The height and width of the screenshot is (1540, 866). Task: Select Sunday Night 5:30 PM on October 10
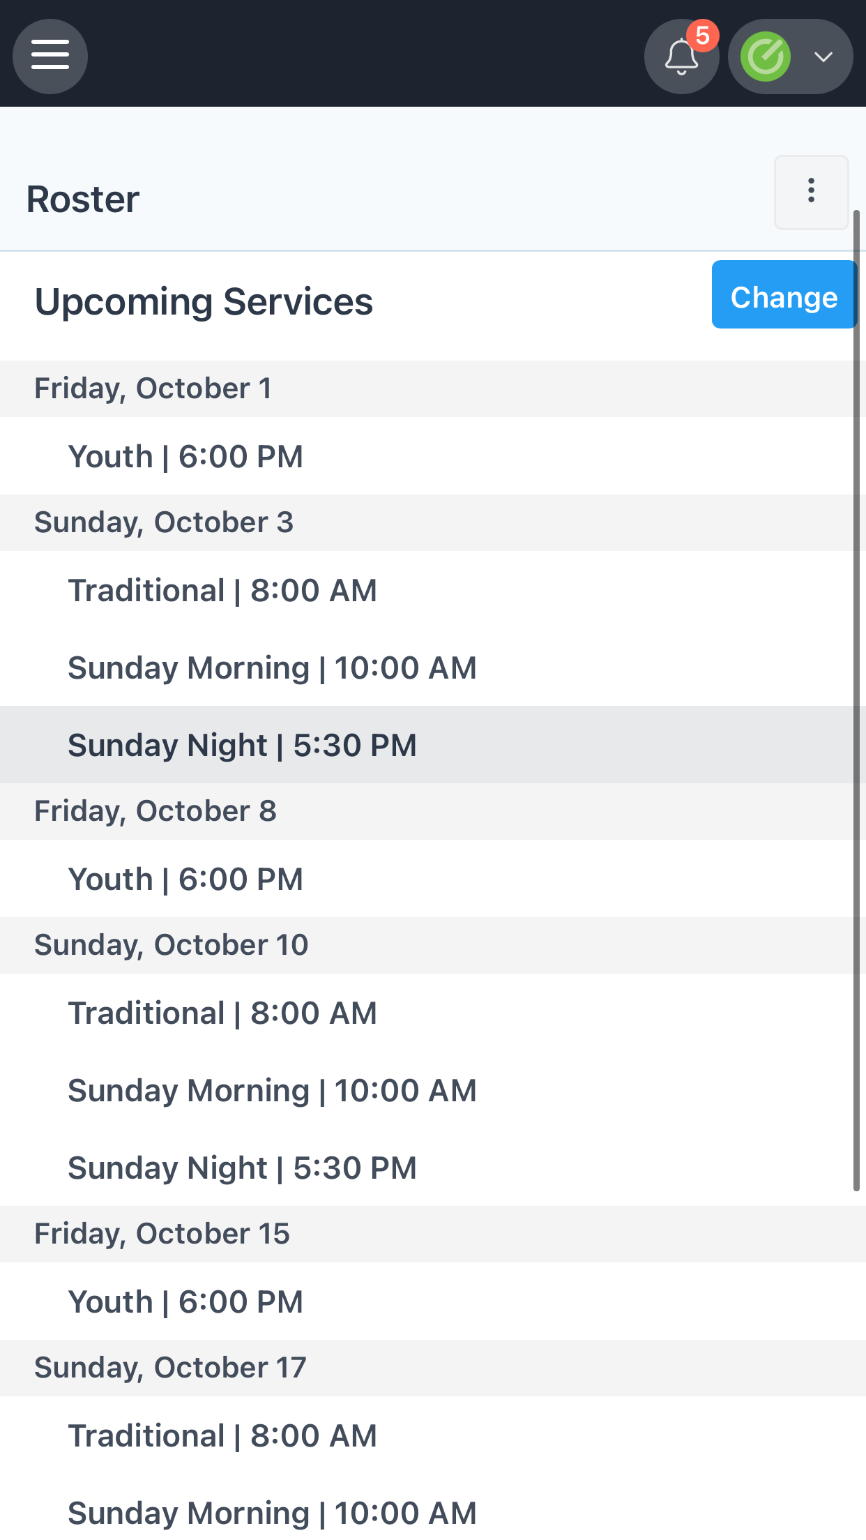point(433,1168)
